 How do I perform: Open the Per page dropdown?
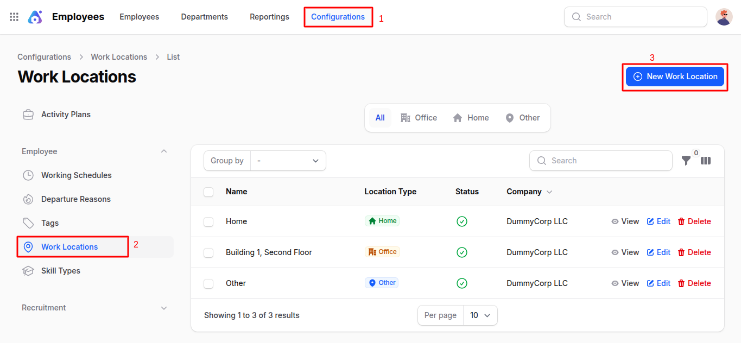click(x=480, y=315)
